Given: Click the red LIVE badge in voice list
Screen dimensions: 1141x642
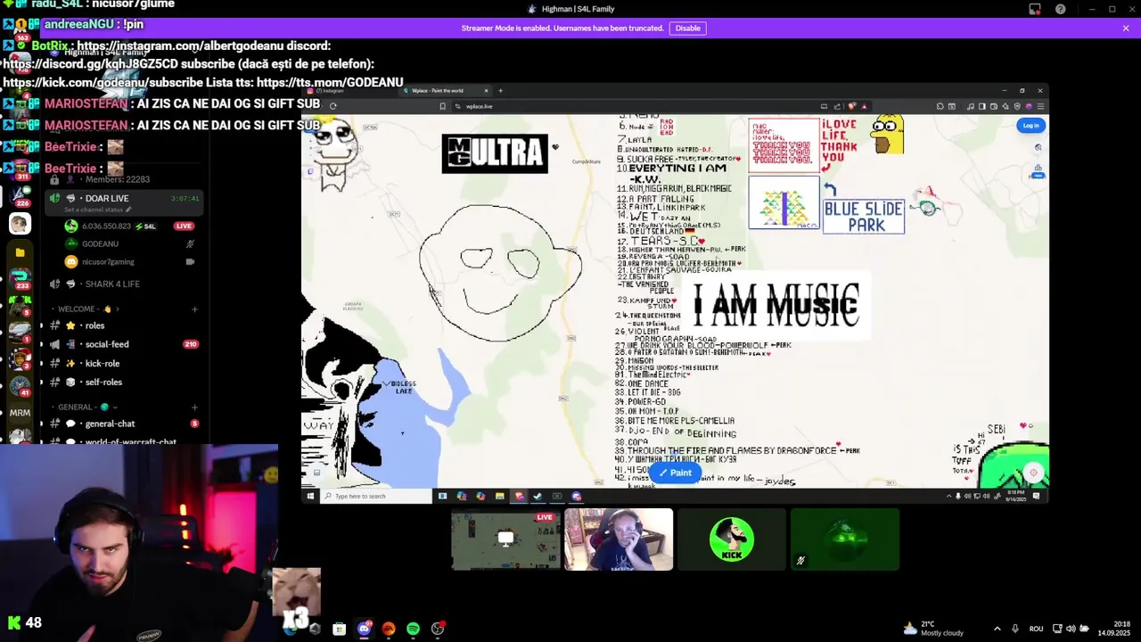Looking at the screenshot, I should click(x=184, y=226).
